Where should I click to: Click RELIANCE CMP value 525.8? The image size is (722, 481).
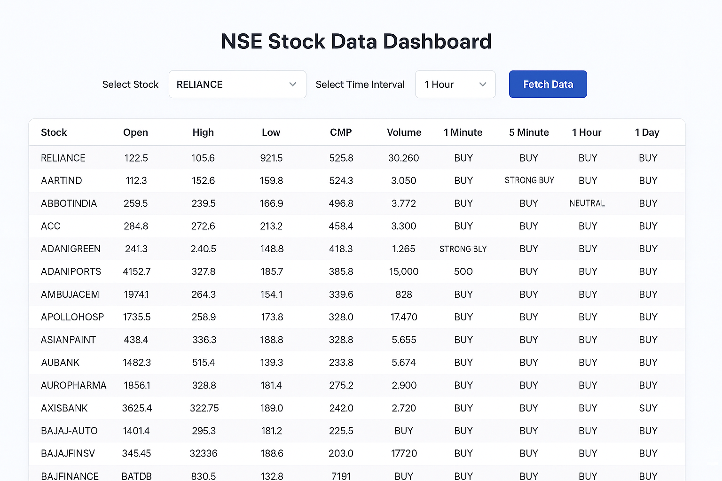pyautogui.click(x=341, y=158)
